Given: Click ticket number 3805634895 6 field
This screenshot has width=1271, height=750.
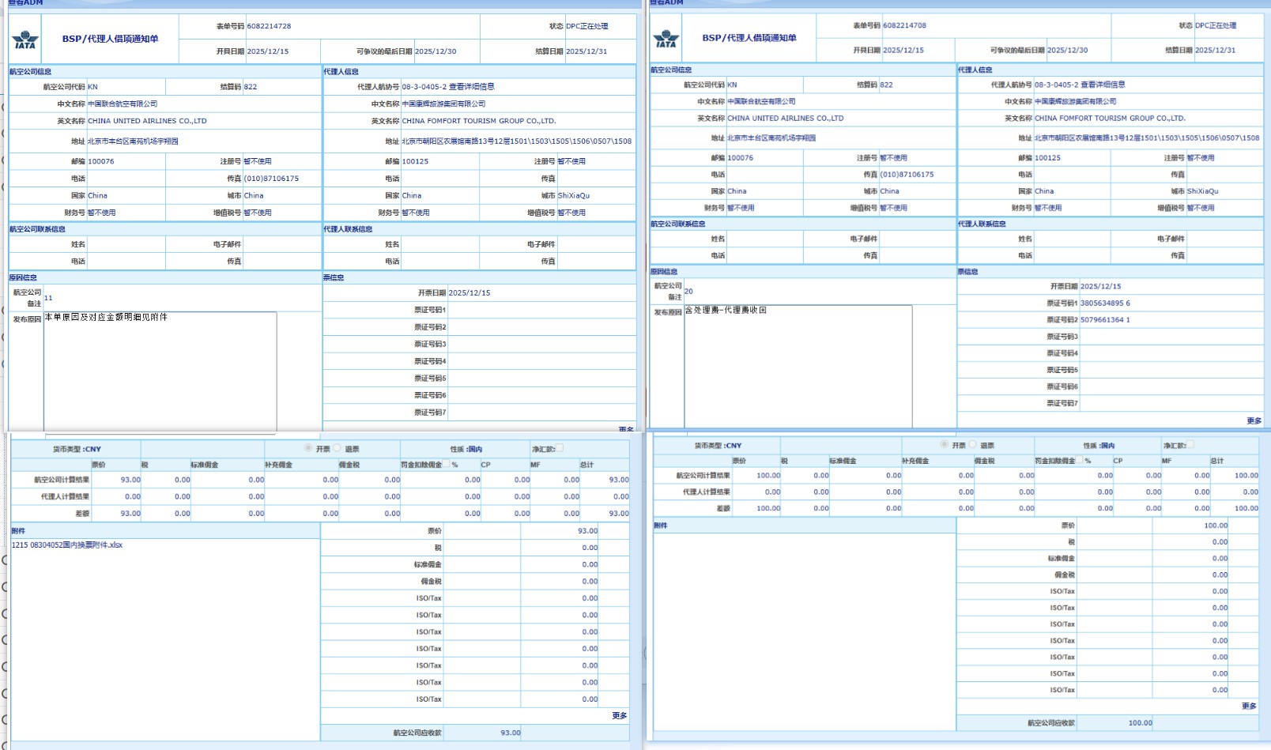Looking at the screenshot, I should (x=1105, y=303).
